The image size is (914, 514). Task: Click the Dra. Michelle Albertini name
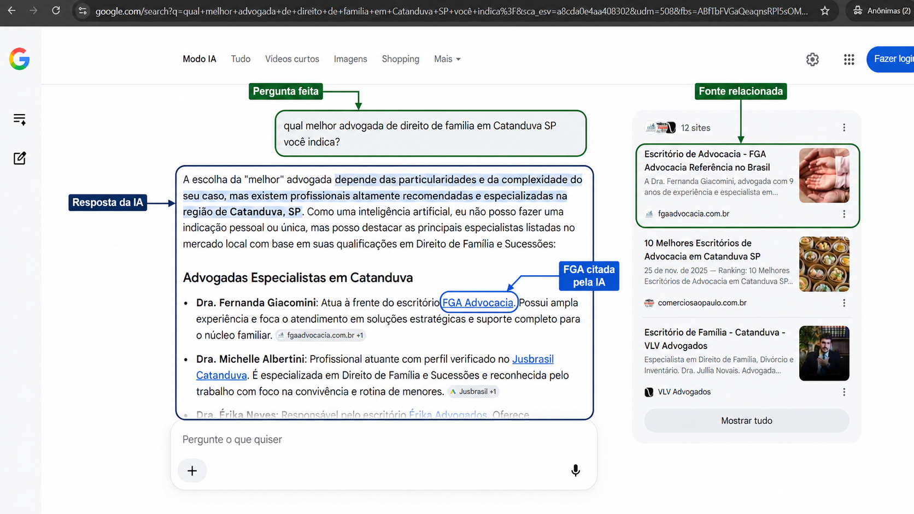[250, 359]
